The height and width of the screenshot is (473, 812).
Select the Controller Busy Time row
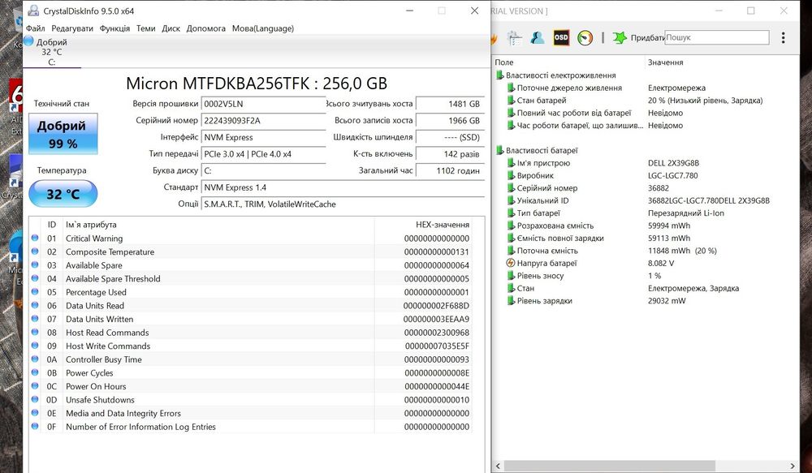(x=250, y=359)
